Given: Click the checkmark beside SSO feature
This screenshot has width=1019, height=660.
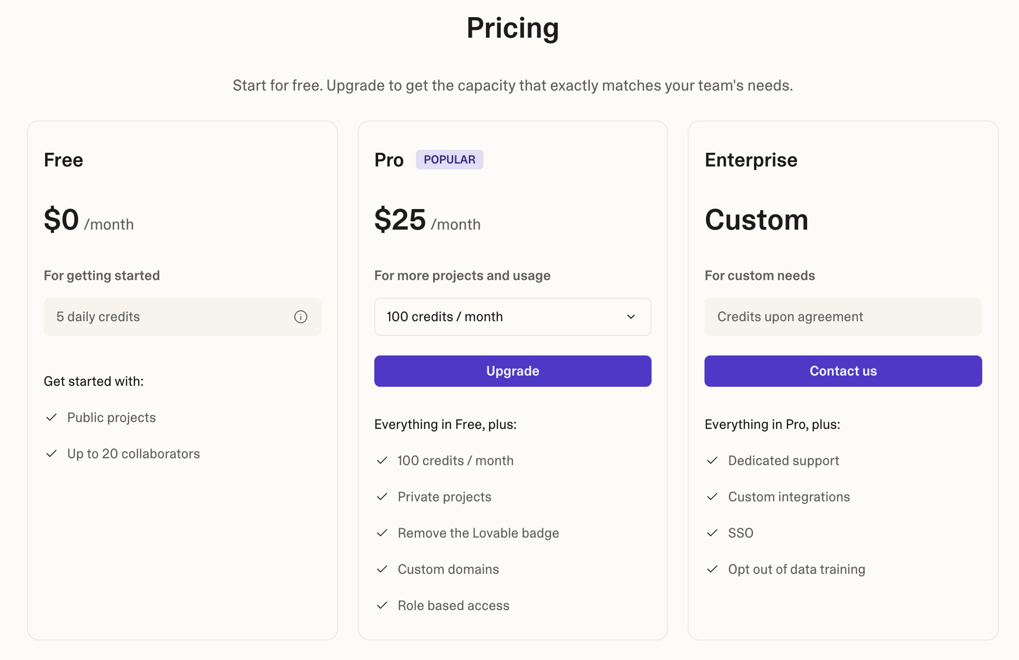Looking at the screenshot, I should tap(712, 533).
